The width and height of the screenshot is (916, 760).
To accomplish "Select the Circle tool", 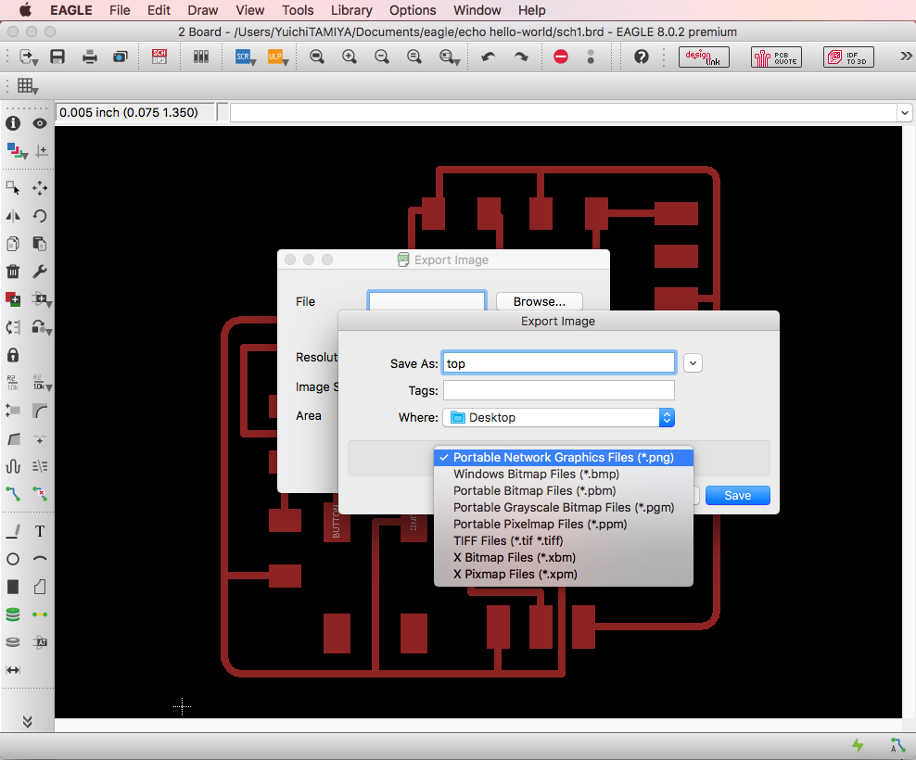I will click(13, 559).
